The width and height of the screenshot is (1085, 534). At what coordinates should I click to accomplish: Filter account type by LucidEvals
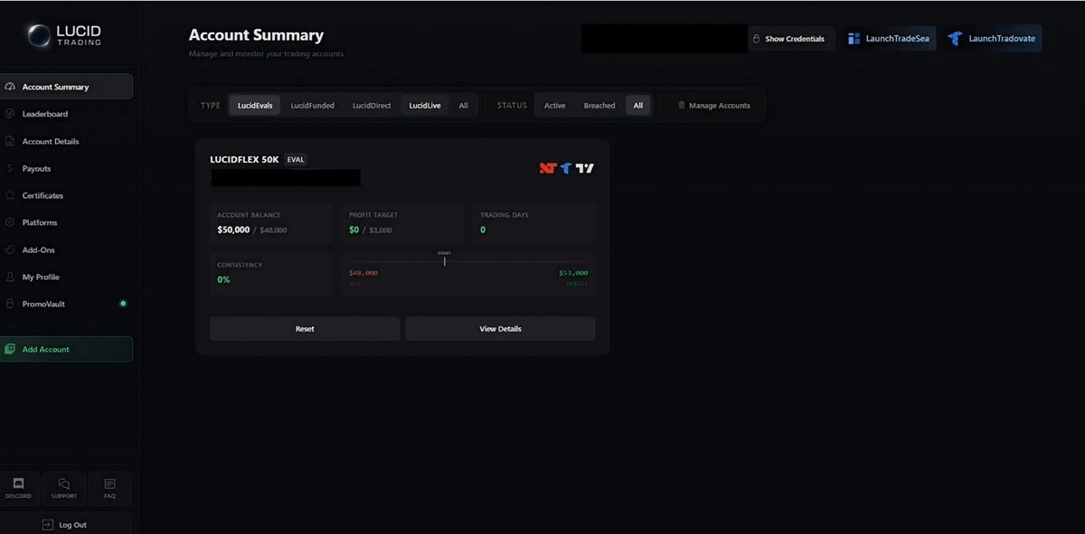[255, 106]
